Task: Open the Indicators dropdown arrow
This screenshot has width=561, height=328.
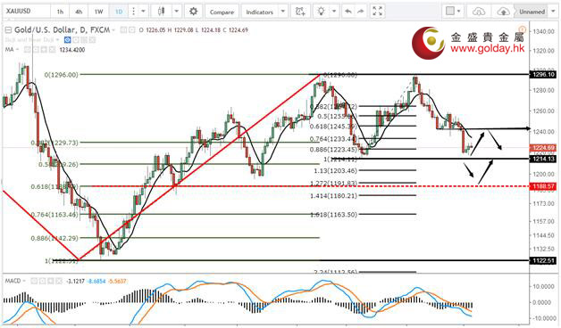Action: point(283,12)
